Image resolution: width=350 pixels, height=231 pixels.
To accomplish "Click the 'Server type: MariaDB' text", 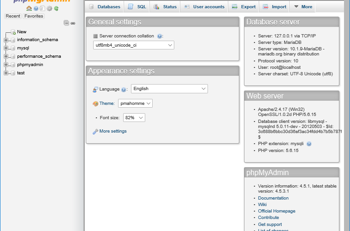I will 280,42.
